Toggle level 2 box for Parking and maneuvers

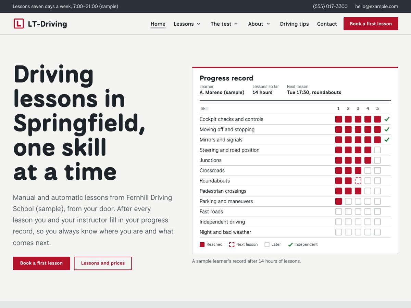(348, 201)
